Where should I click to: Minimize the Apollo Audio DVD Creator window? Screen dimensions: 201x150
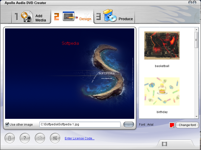click(190, 3)
